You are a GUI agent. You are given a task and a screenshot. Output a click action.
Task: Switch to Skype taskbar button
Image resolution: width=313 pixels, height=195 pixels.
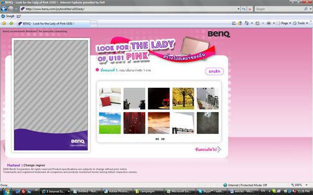tap(211, 191)
